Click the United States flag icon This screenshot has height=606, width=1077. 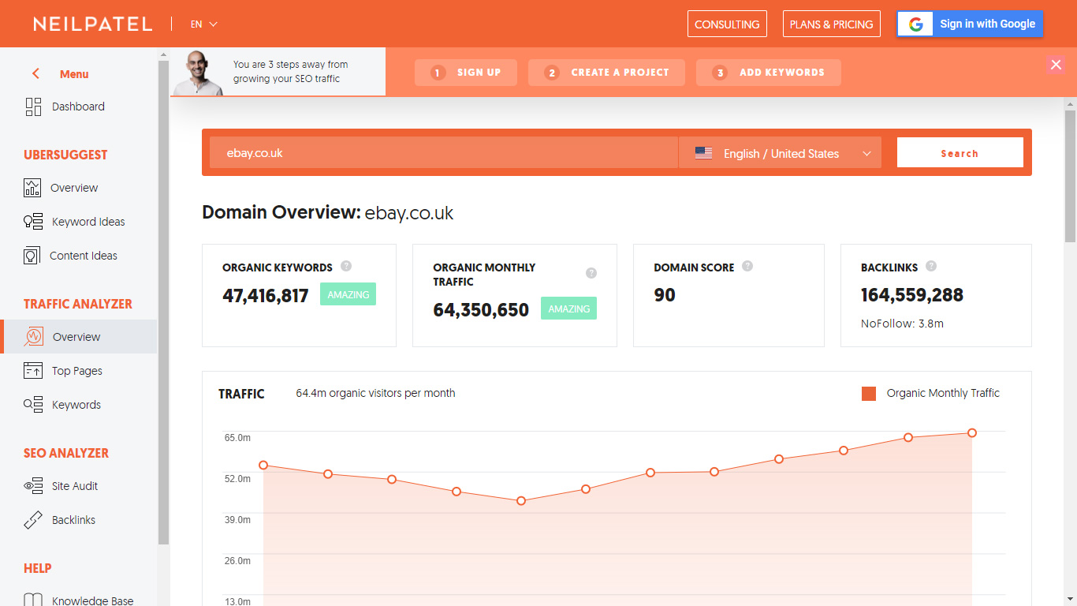point(704,153)
